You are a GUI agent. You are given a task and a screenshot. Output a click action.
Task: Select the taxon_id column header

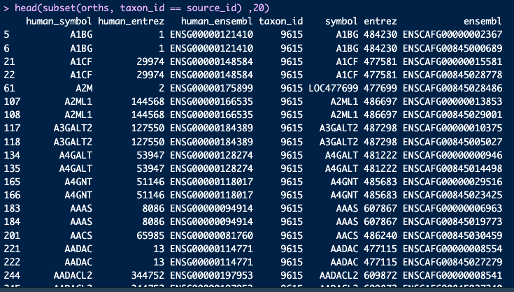click(280, 22)
